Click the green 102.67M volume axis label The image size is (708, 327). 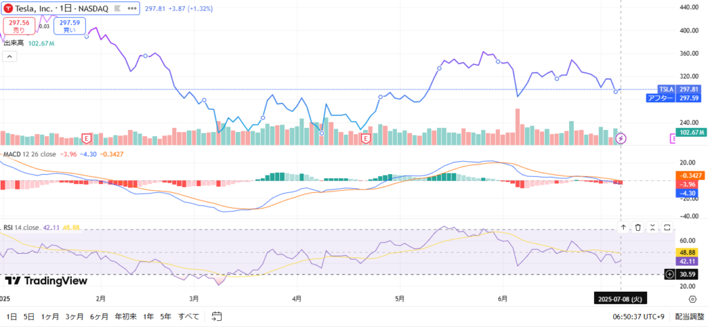pyautogui.click(x=691, y=132)
